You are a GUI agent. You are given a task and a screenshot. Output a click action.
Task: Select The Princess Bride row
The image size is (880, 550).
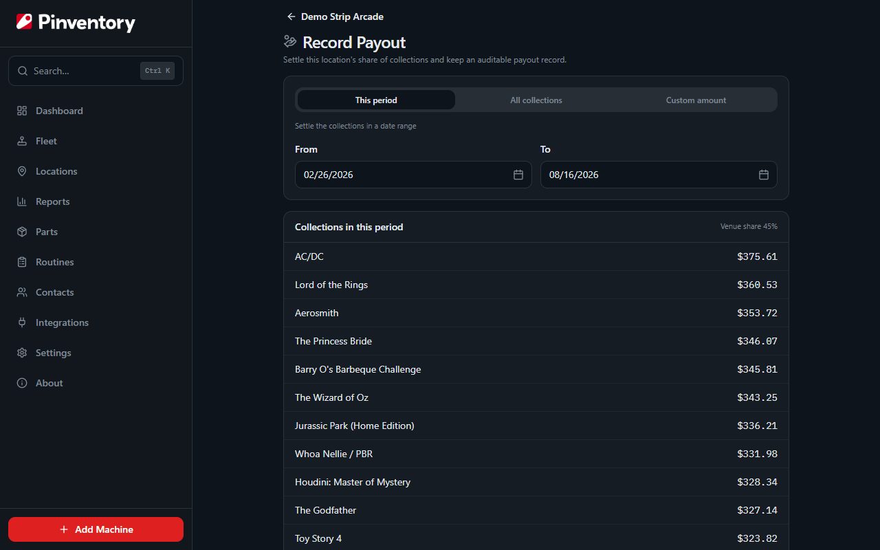pyautogui.click(x=536, y=341)
